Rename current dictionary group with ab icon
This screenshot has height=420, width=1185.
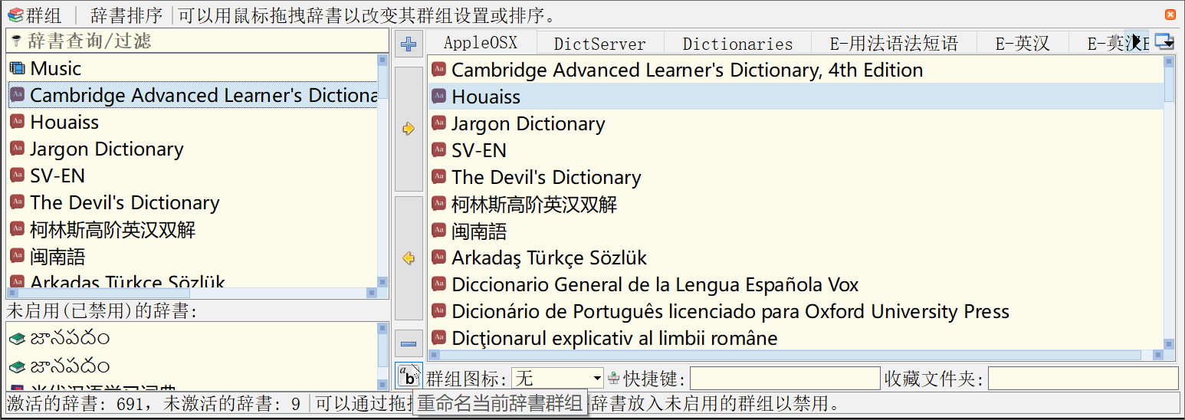tap(409, 376)
